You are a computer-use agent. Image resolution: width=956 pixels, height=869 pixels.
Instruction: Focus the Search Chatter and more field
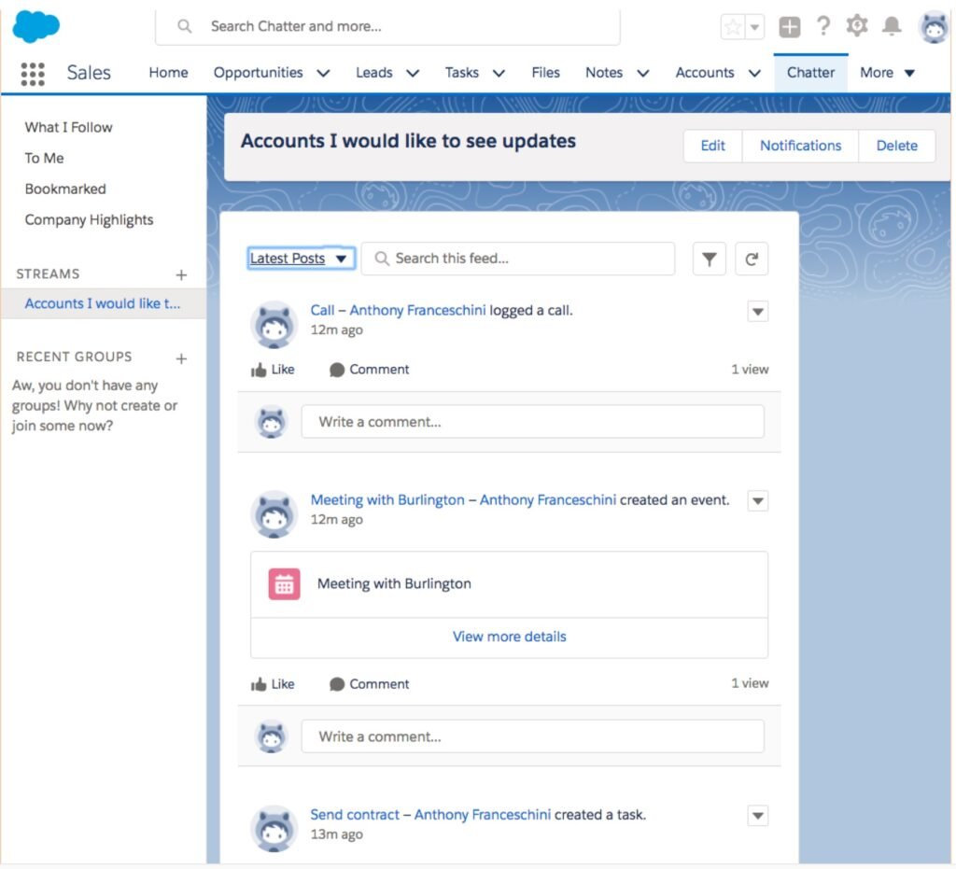point(387,27)
